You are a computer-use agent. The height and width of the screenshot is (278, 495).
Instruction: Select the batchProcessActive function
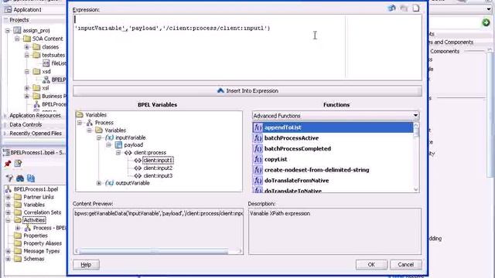coord(292,138)
